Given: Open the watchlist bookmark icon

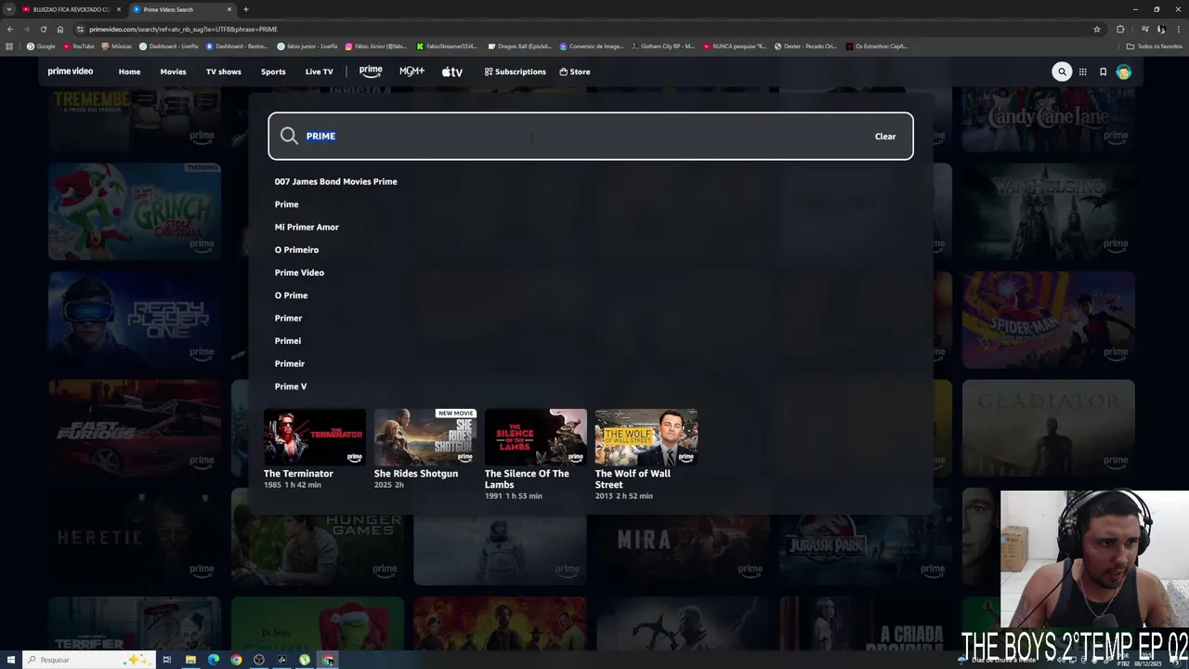Looking at the screenshot, I should coord(1103,72).
